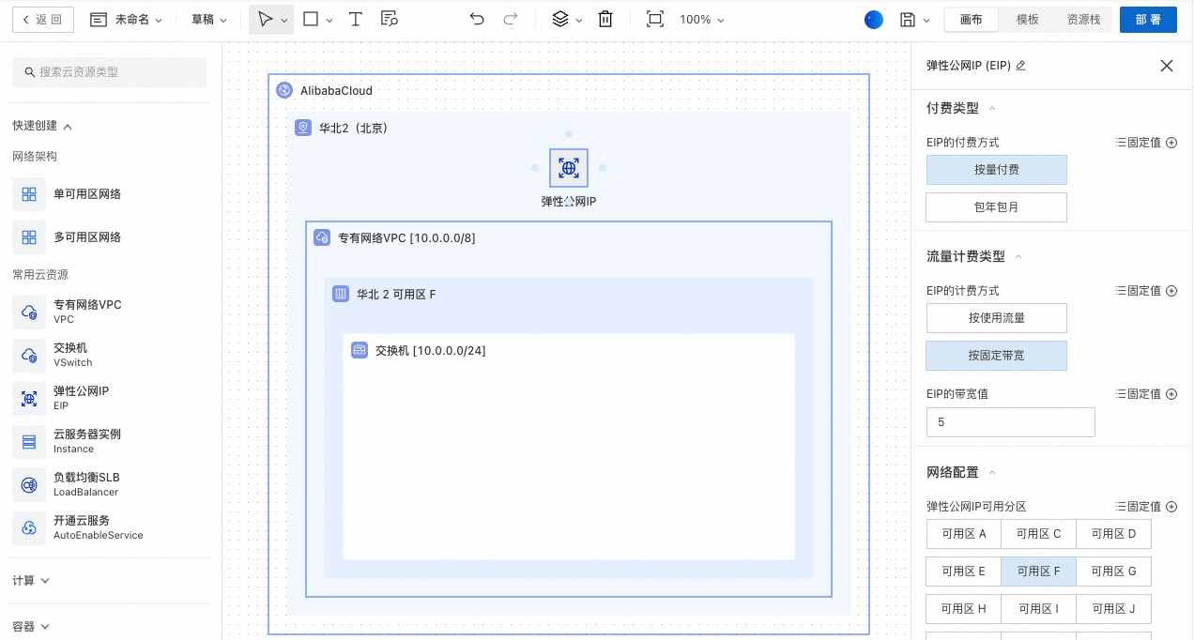Redo the last action
The width and height of the screenshot is (1194, 640).
tap(511, 20)
